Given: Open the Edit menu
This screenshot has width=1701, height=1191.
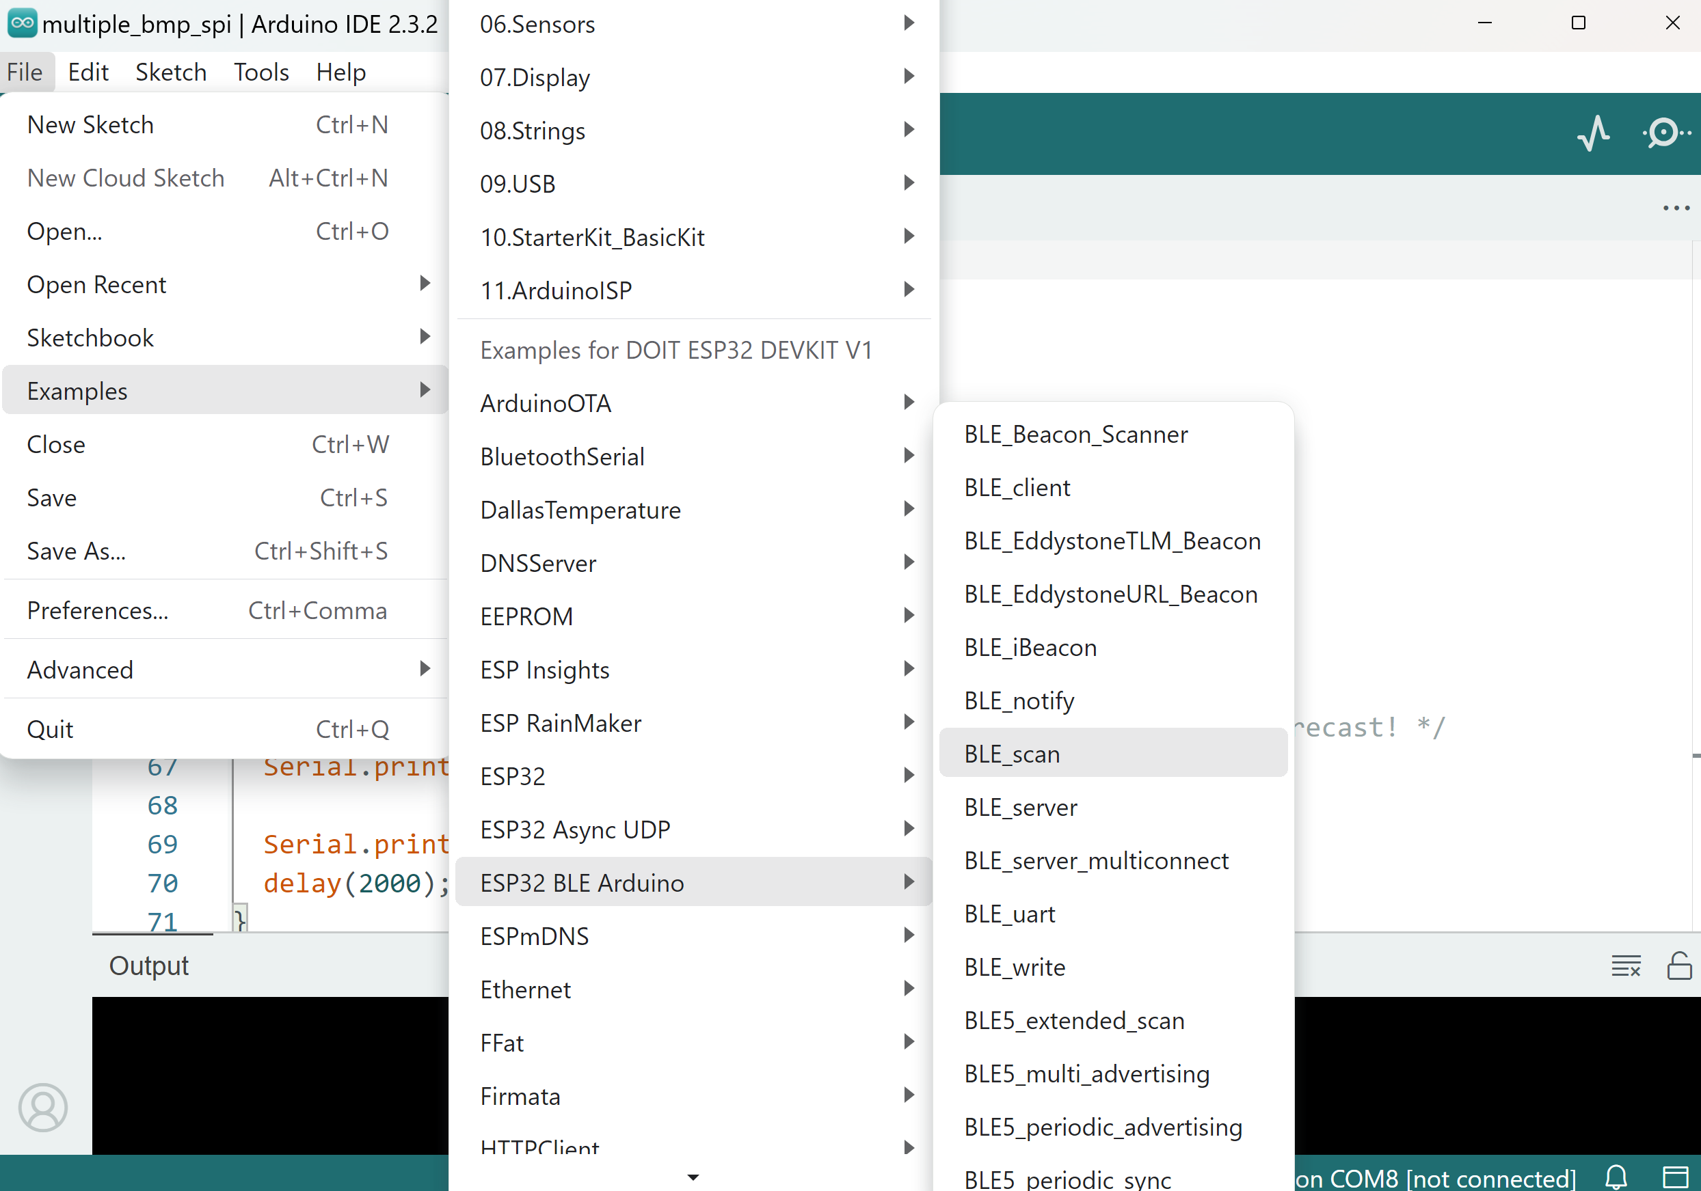Looking at the screenshot, I should pos(88,72).
